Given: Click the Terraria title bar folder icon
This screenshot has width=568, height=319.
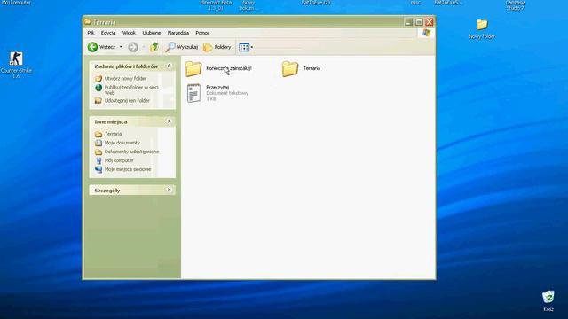Looking at the screenshot, I should 88,21.
